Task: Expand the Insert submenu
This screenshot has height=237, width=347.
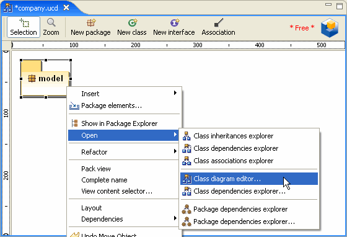Action: [125, 94]
